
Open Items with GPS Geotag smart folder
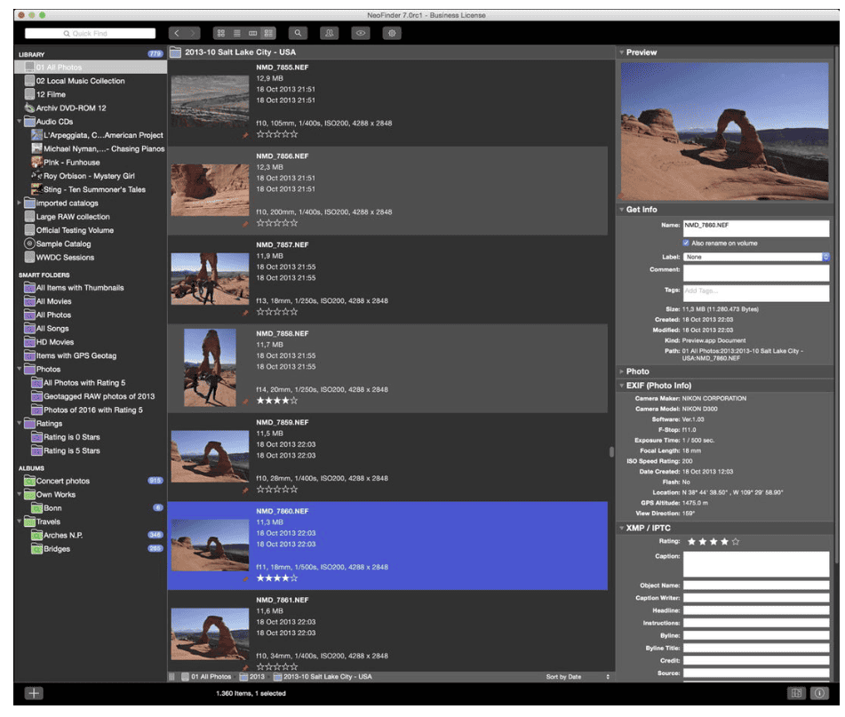[x=76, y=355]
